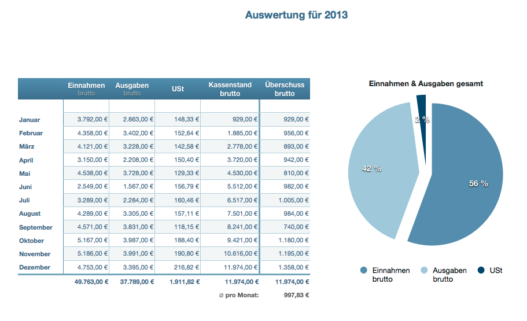This screenshot has height=321, width=527.
Task: Click the Einnahmen brutto legend color dot
Action: [364, 271]
